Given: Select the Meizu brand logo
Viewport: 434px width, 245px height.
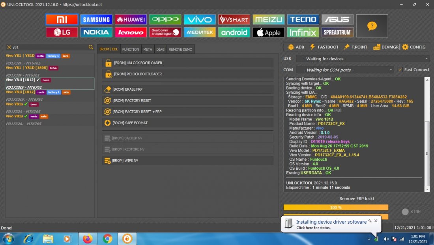Looking at the screenshot, I should (268, 20).
